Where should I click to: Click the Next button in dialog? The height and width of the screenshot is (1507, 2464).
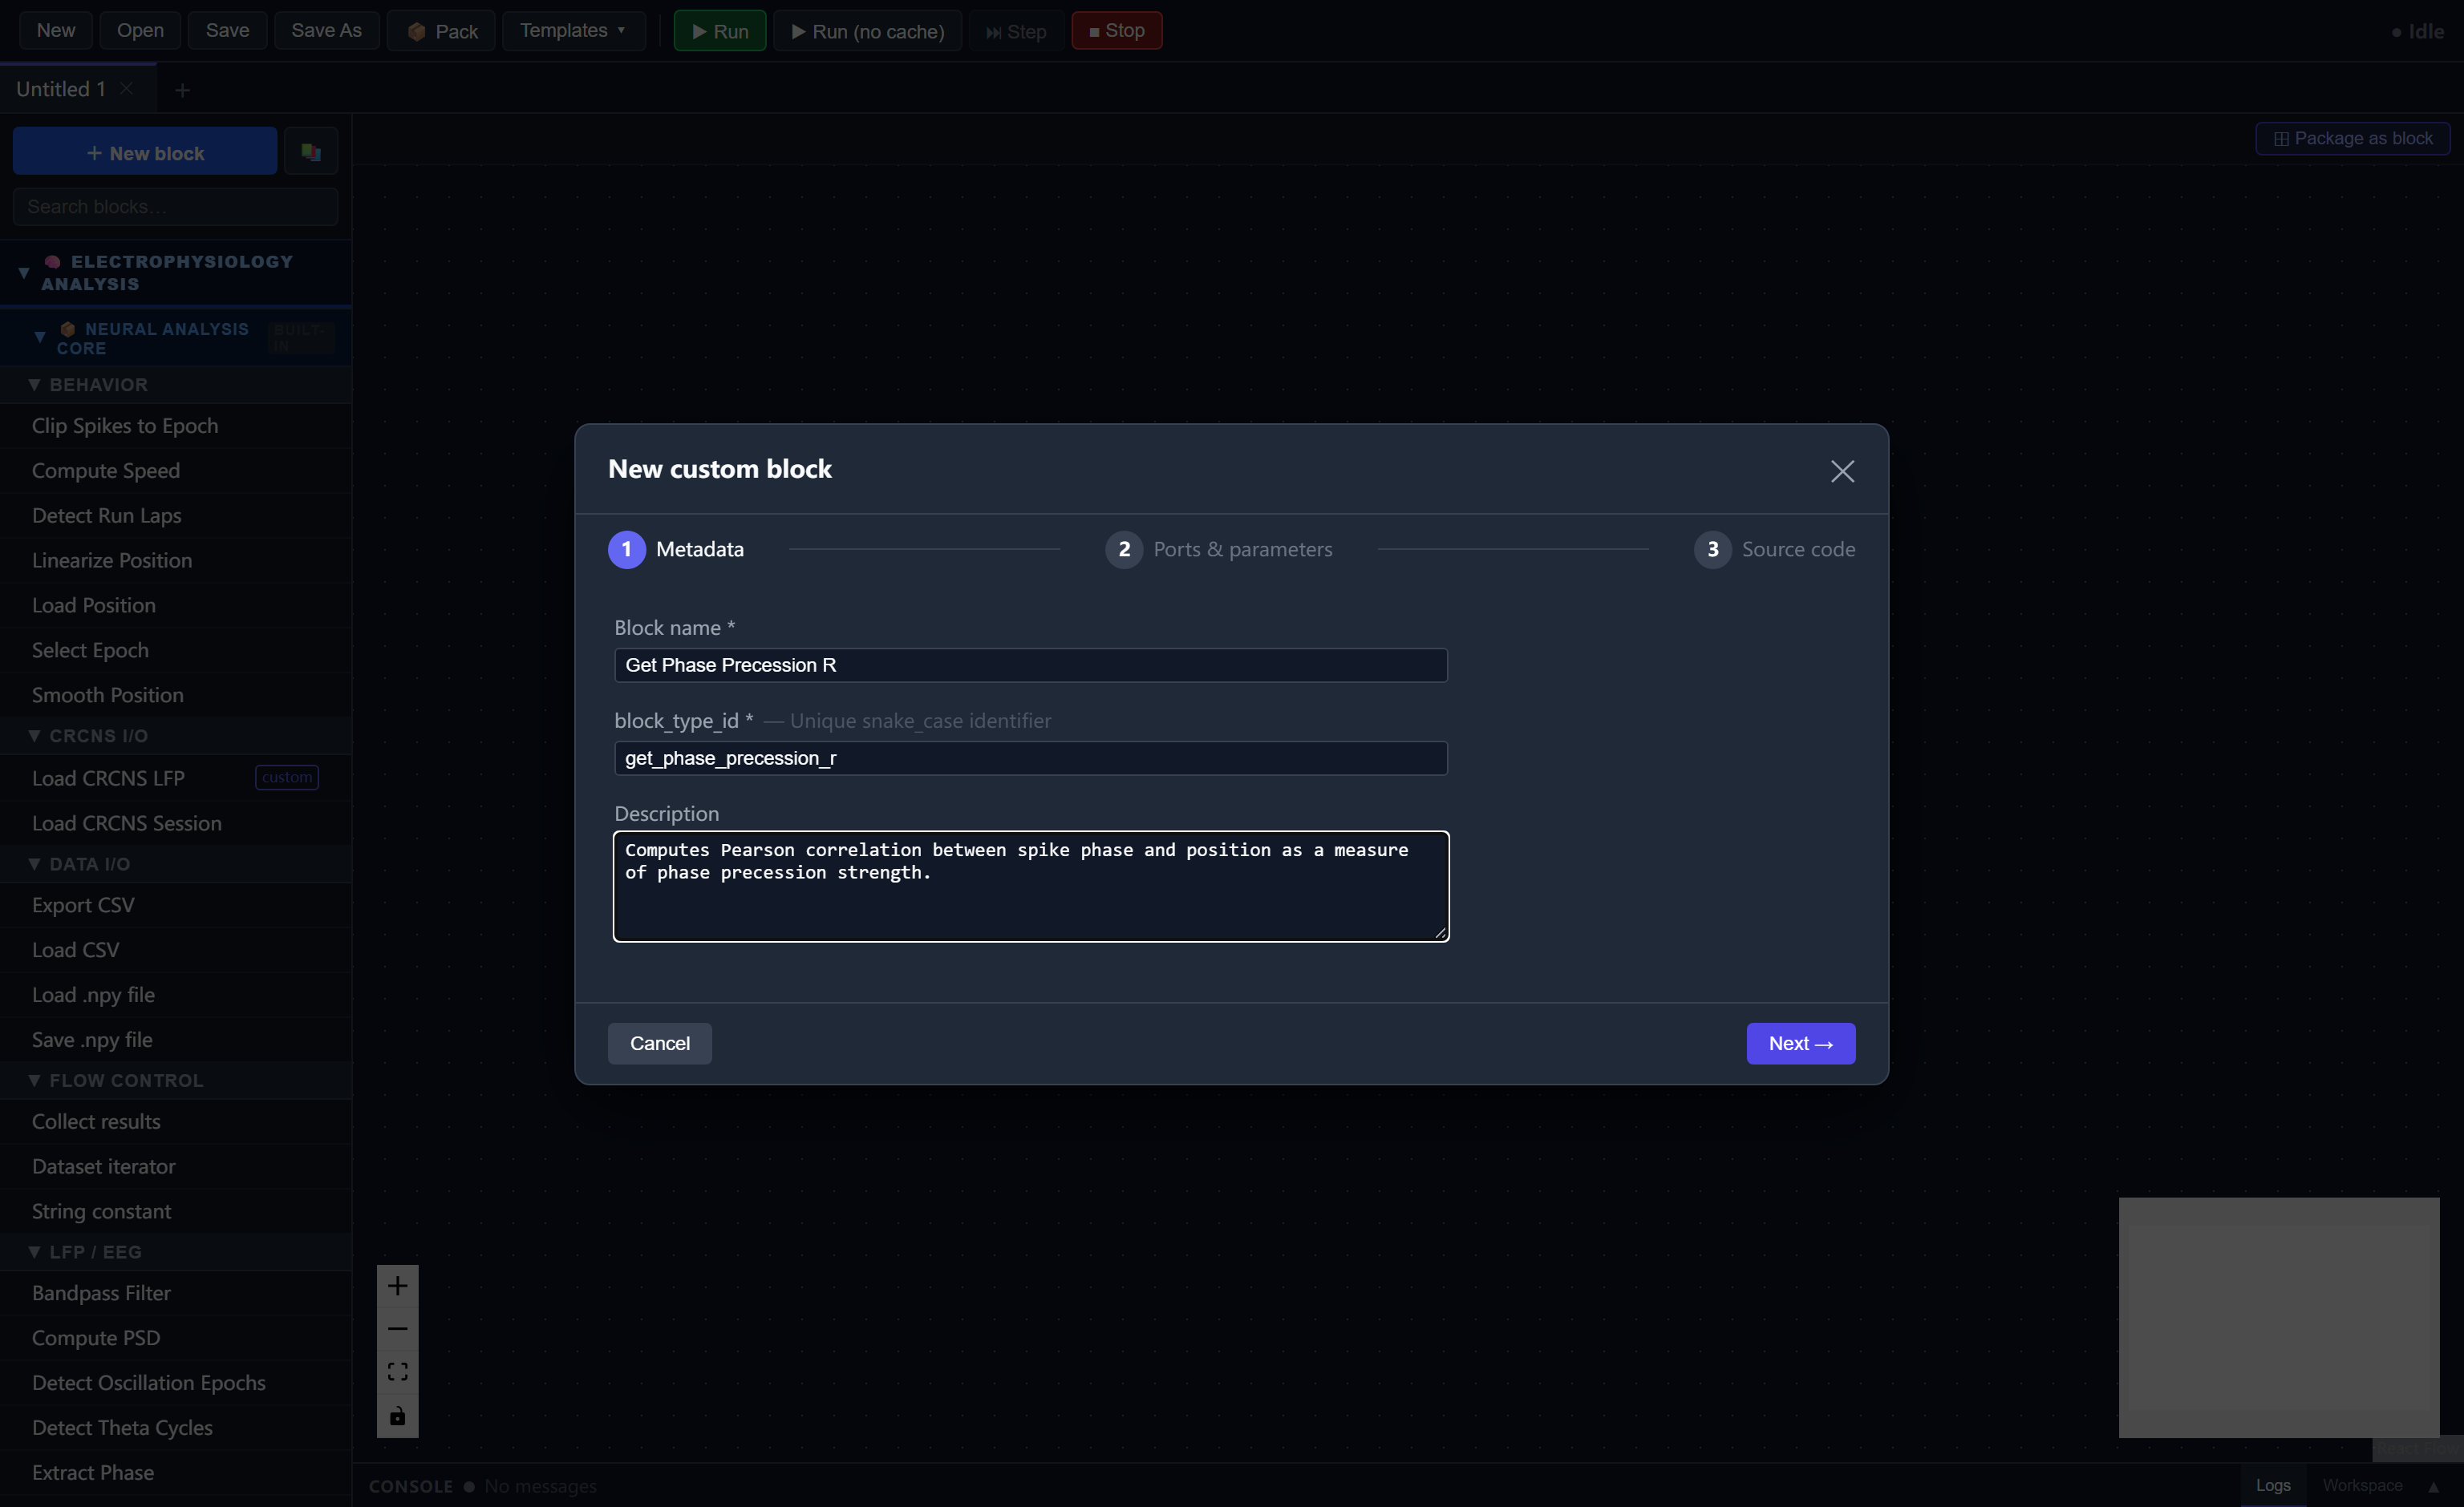(1800, 1042)
